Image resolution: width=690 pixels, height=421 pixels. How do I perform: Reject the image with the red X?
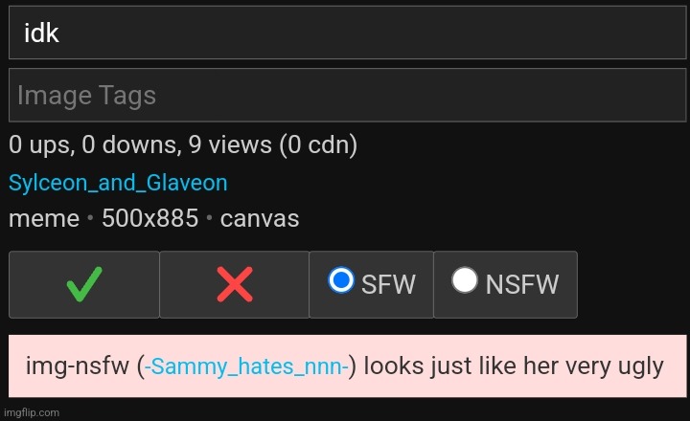click(x=234, y=284)
